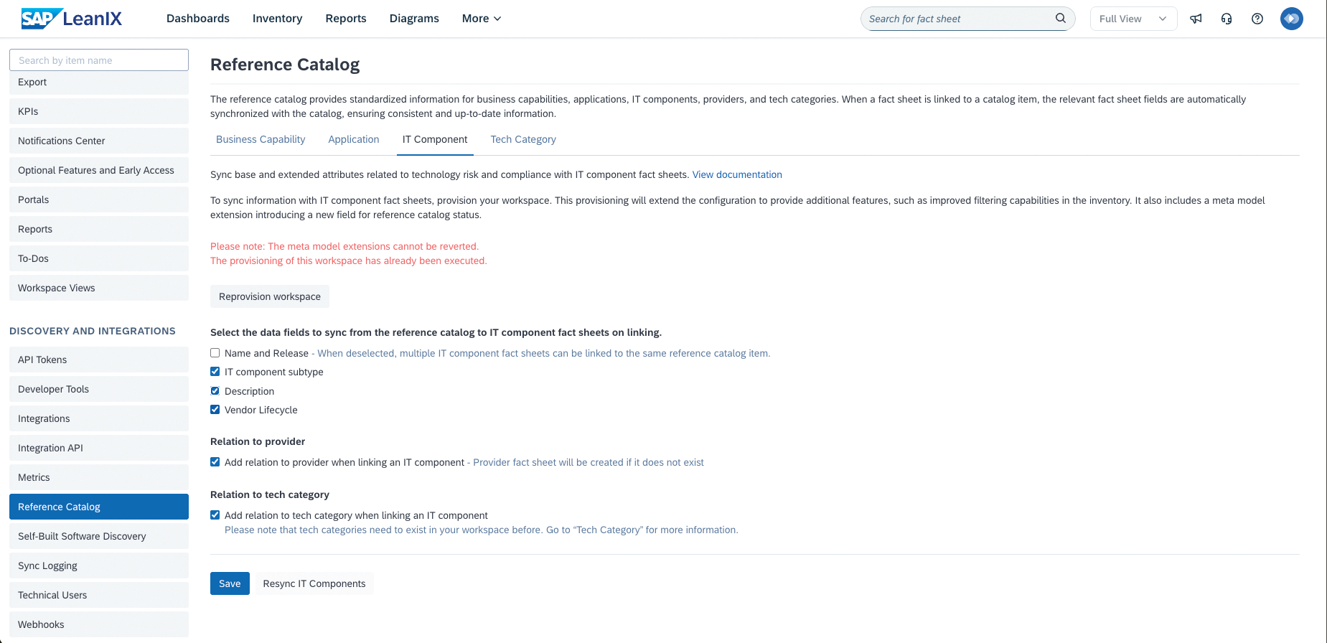Select Reference Catalog in the sidebar

coord(99,507)
